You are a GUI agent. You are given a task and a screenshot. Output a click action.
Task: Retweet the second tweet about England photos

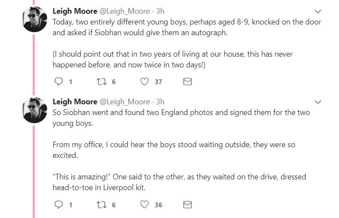pos(101,205)
